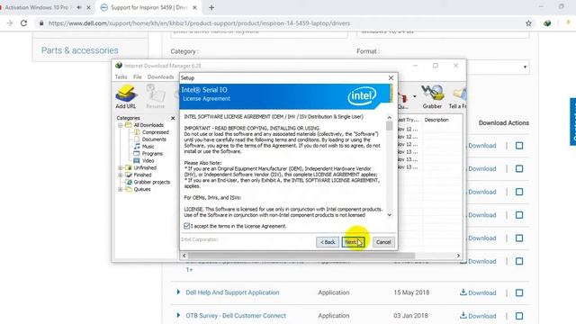This screenshot has height=324, width=576.
Task: Open a new Chrome tab
Action: pyautogui.click(x=211, y=7)
